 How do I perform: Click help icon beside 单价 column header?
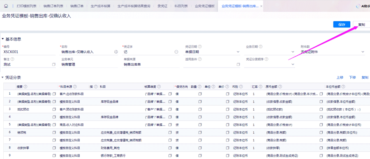[x=227, y=87]
